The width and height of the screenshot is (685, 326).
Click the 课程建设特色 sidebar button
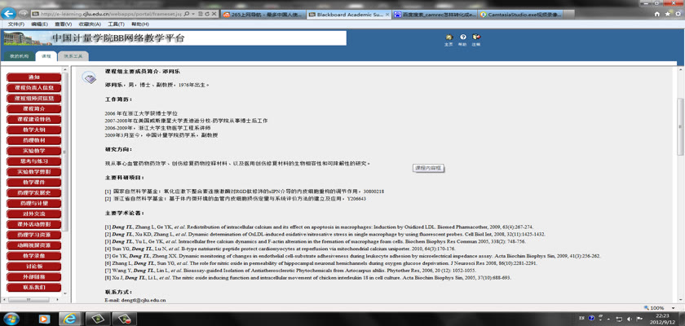pyautogui.click(x=33, y=119)
